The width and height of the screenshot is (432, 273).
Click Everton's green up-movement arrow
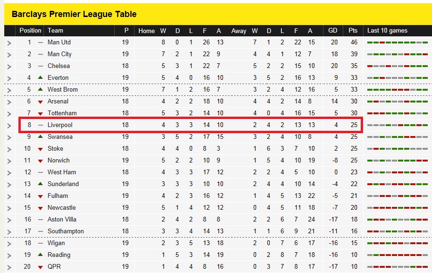[x=41, y=77]
